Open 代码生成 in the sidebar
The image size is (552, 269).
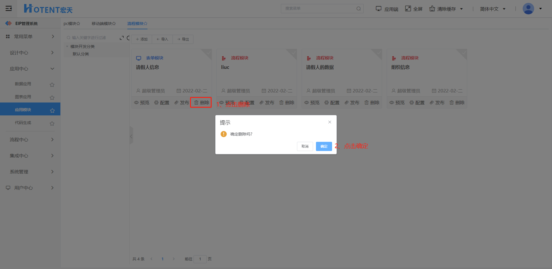23,123
